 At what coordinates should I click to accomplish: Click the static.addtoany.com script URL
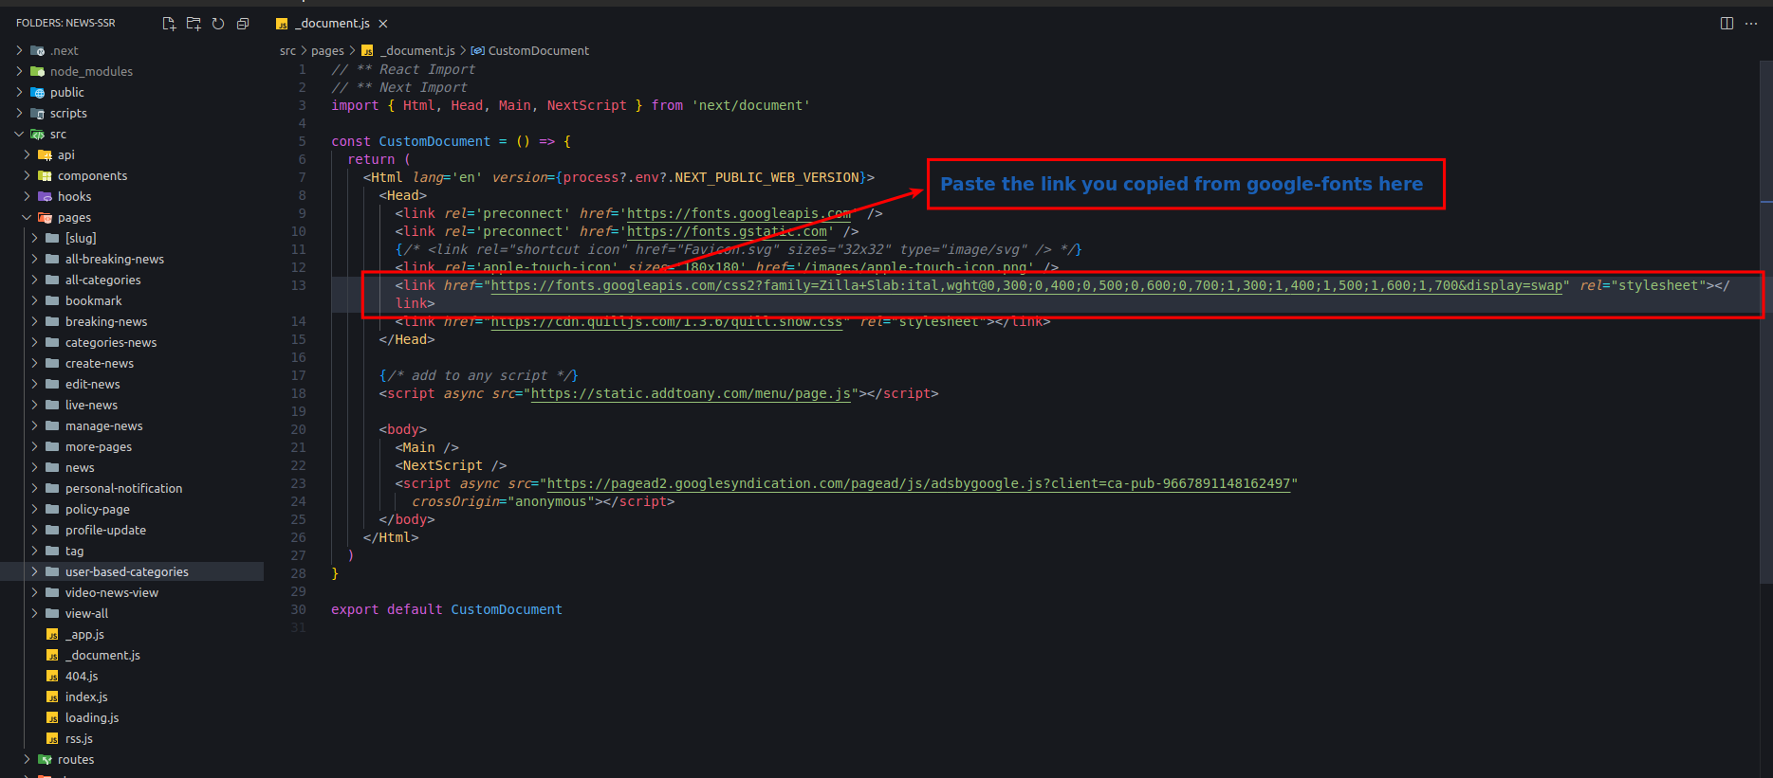coord(691,394)
